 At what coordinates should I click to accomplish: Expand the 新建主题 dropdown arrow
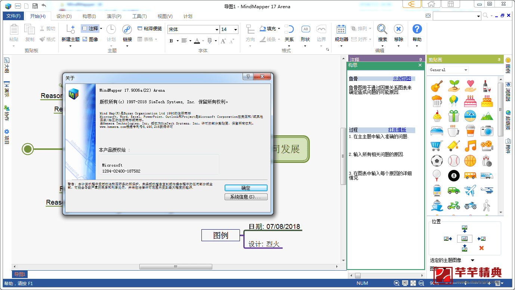71,46
